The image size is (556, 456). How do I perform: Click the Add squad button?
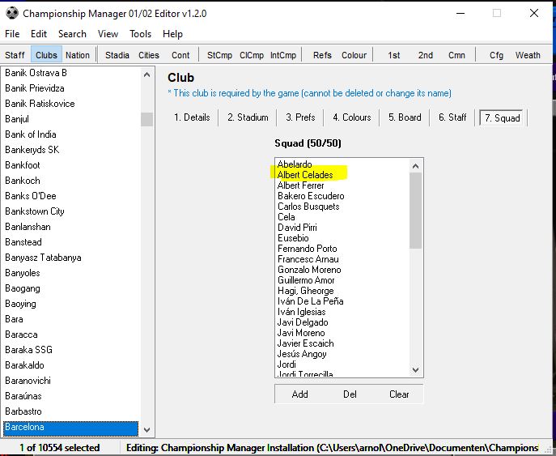coord(299,394)
